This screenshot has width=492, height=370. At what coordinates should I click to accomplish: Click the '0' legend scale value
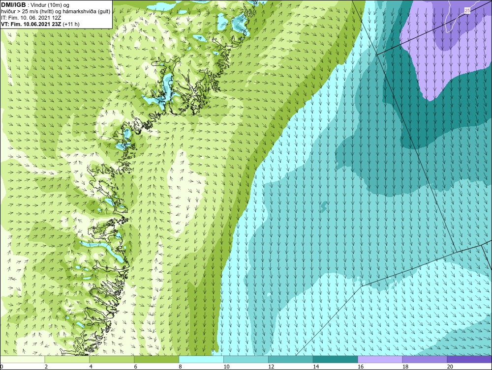point(1,367)
